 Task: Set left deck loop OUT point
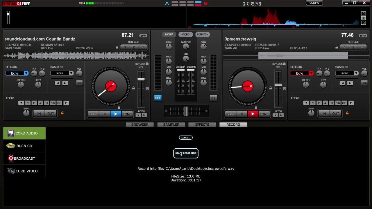[51, 113]
